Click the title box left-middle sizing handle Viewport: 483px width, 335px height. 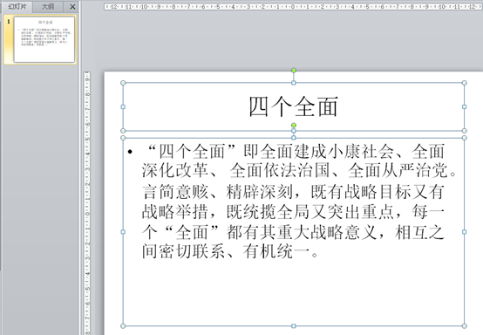click(x=123, y=106)
